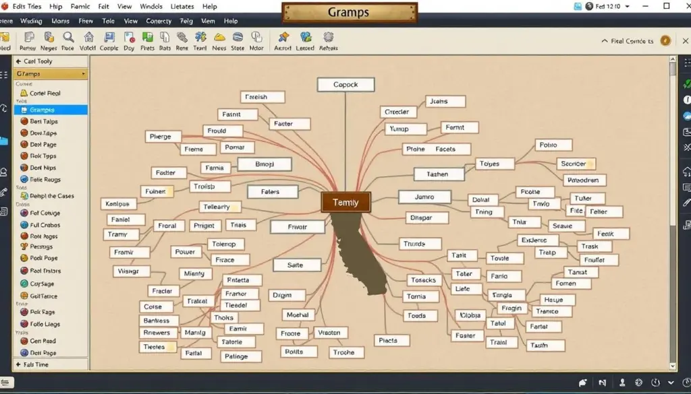
Task: Select Dehlpl the Cases sidebar entry
Action: coord(51,196)
